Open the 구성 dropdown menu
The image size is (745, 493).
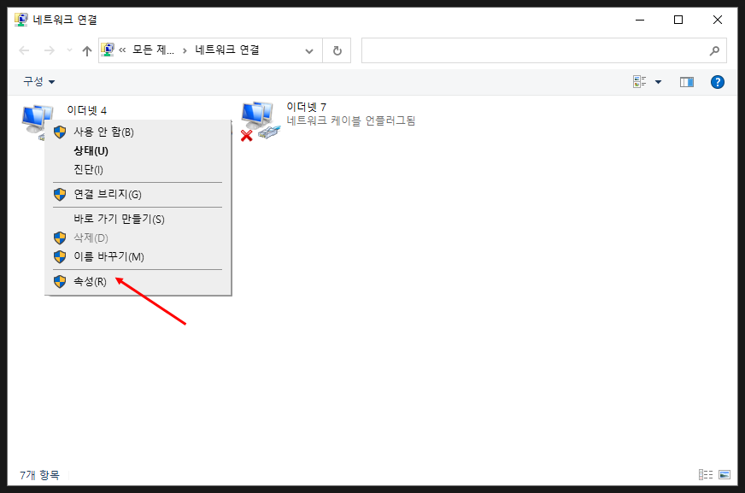point(39,82)
